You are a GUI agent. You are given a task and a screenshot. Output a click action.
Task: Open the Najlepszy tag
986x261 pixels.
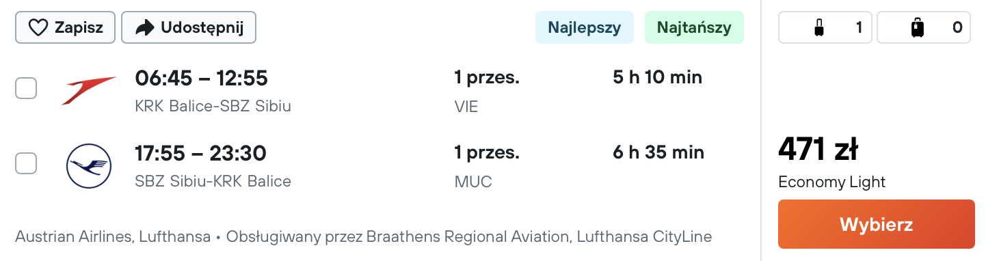pyautogui.click(x=585, y=28)
